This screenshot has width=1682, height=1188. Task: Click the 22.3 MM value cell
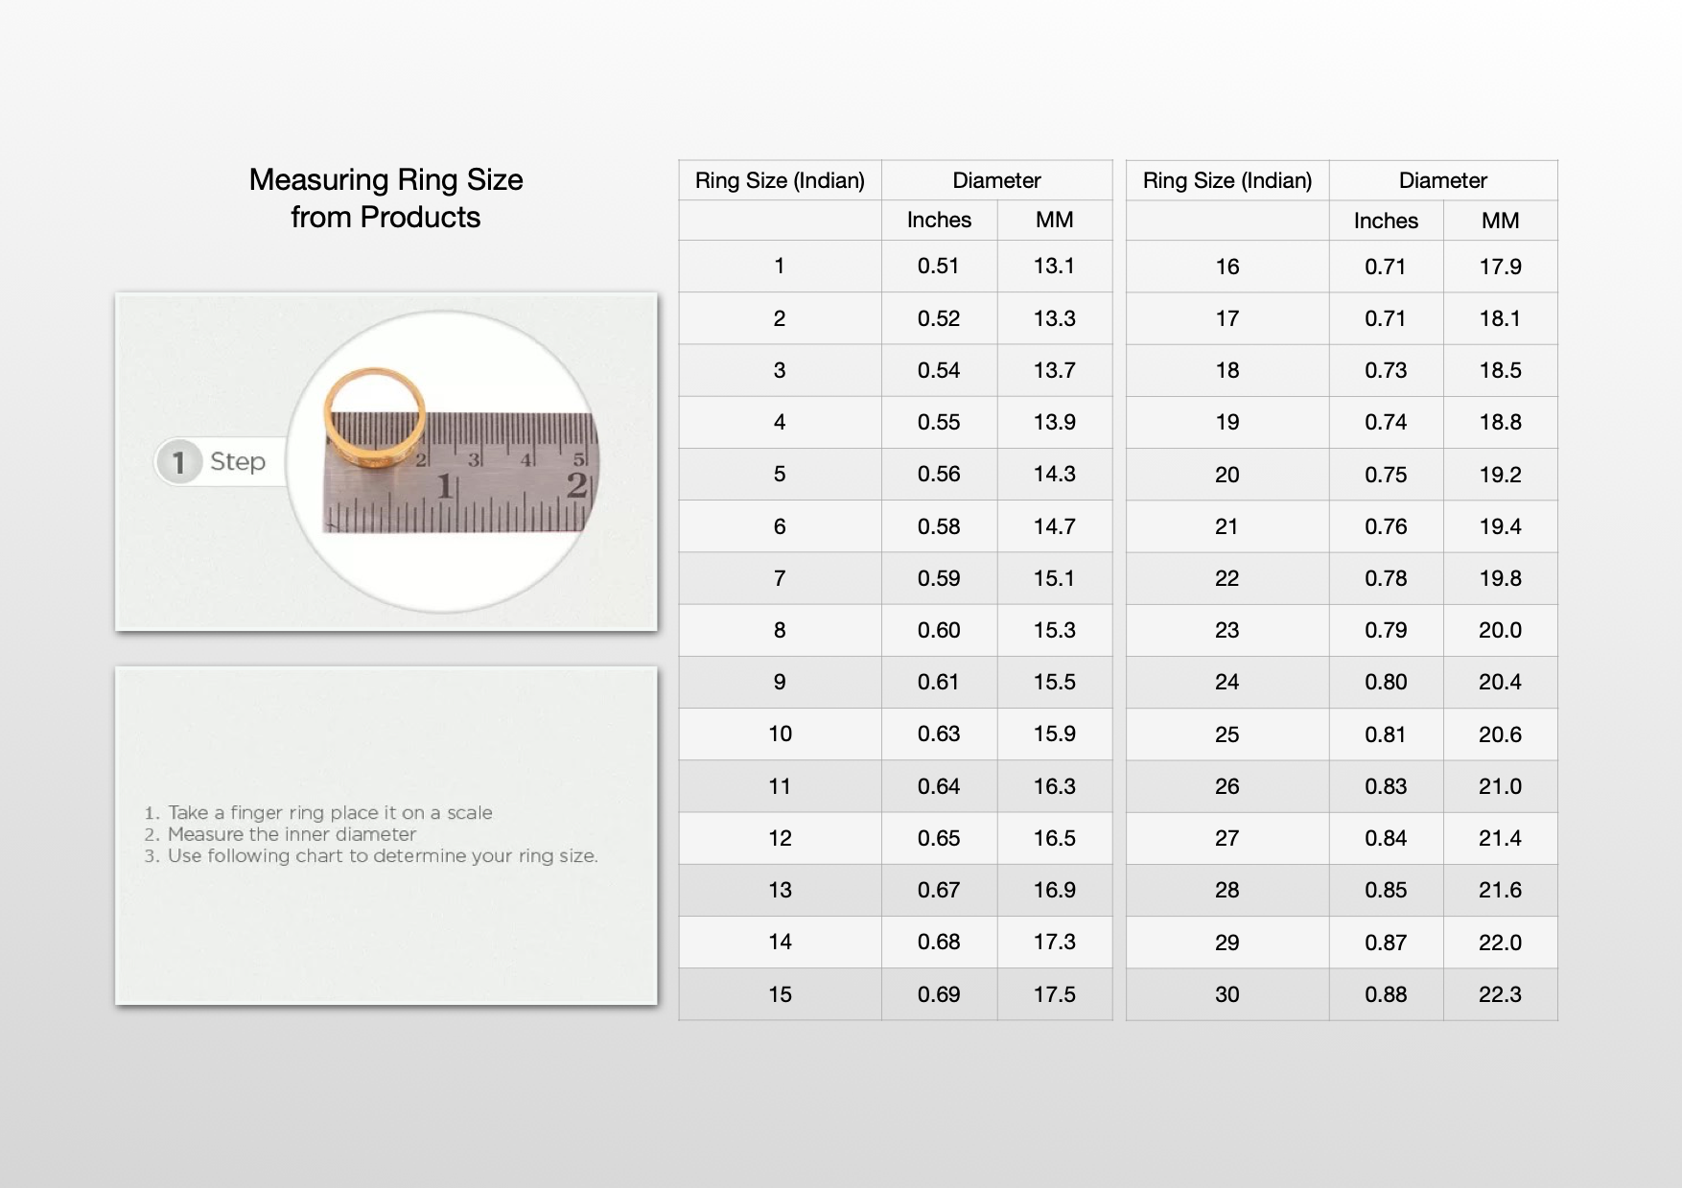(1500, 994)
